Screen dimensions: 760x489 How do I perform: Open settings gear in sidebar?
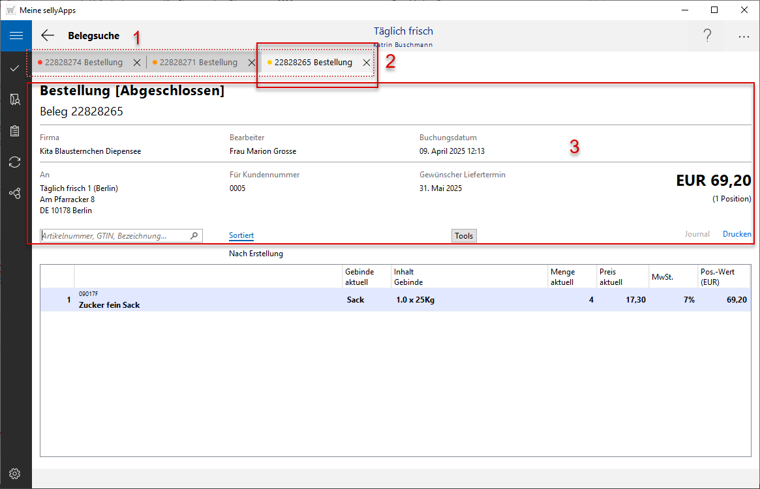click(15, 473)
